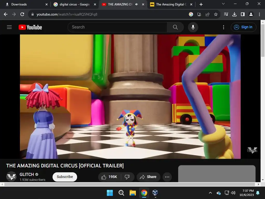Bookmark this page with star icon

(x=216, y=15)
